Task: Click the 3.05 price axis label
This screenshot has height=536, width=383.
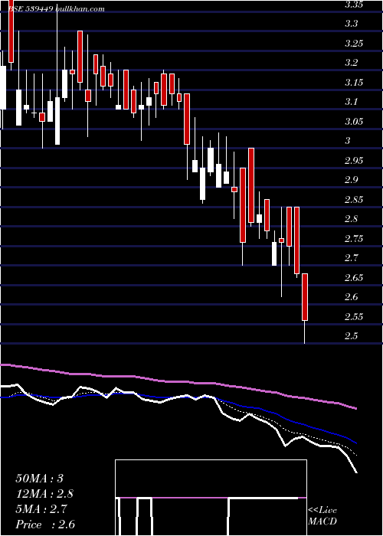Action: click(354, 122)
